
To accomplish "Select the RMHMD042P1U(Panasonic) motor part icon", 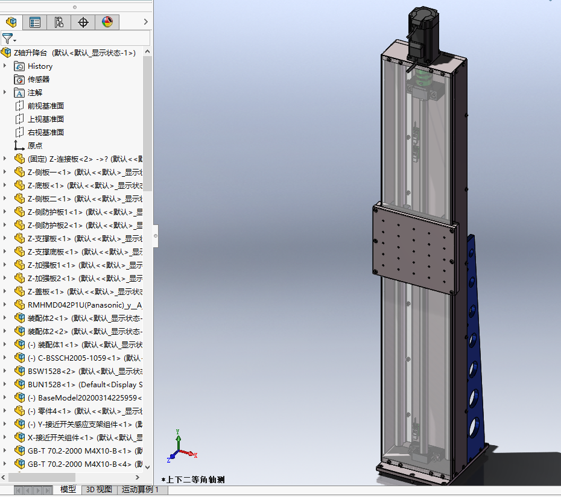I will coord(19,305).
